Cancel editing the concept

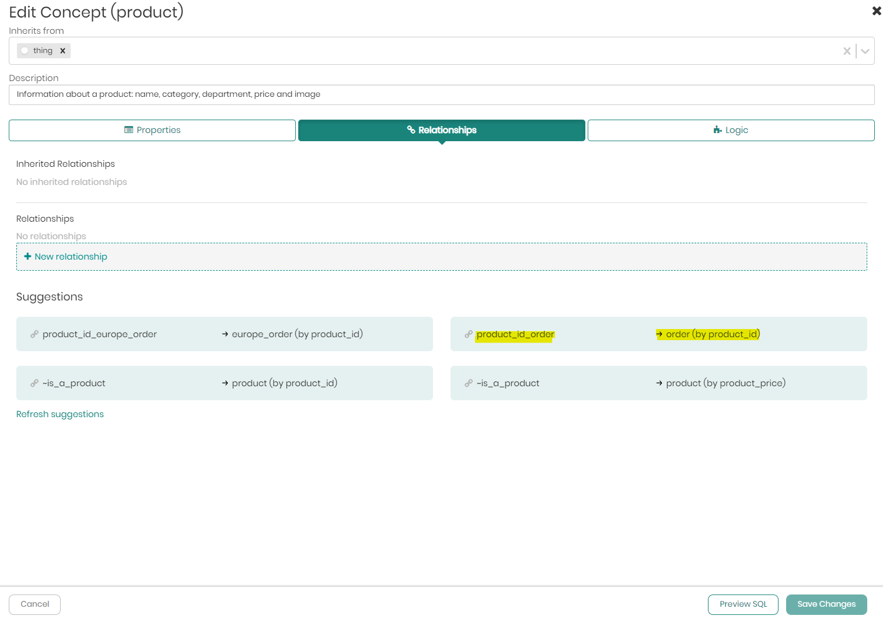pos(35,604)
